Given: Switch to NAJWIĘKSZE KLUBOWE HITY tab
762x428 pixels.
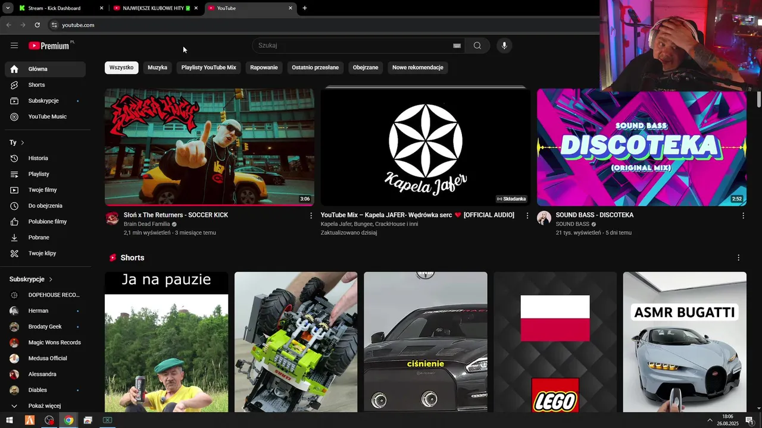Looking at the screenshot, I should click(156, 8).
